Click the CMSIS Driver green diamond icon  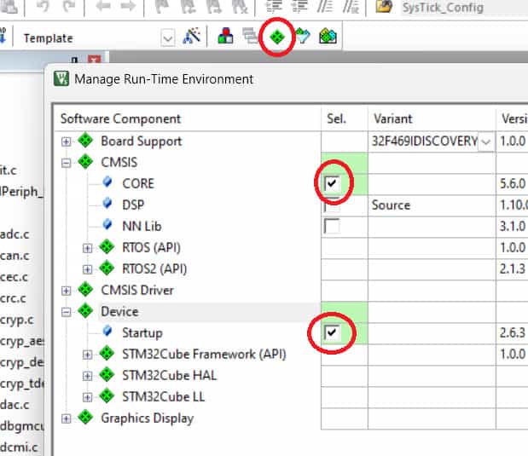85,290
